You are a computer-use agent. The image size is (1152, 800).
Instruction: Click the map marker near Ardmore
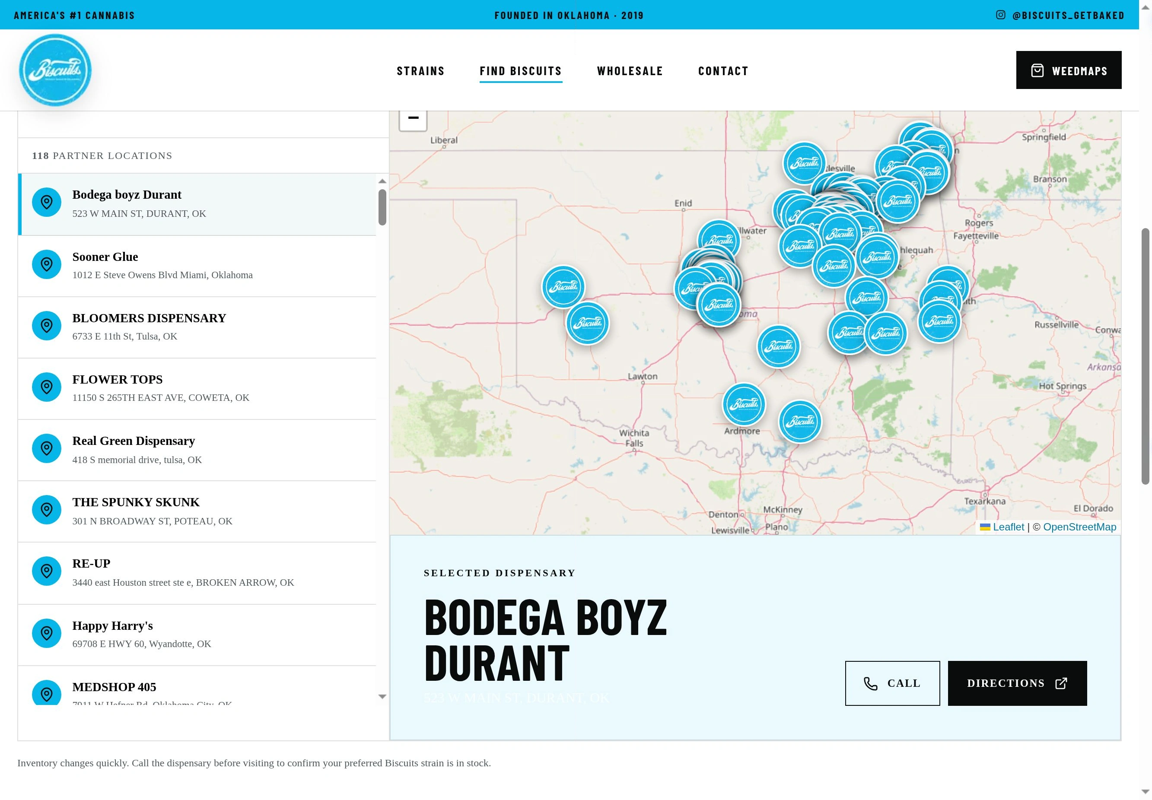pyautogui.click(x=744, y=404)
